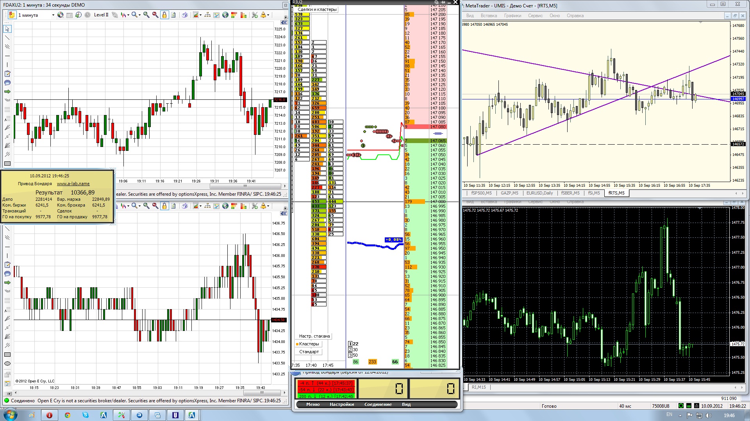This screenshot has height=421, width=750.
Task: Open the Настройки menu in Привод Бондаря
Action: coord(341,404)
